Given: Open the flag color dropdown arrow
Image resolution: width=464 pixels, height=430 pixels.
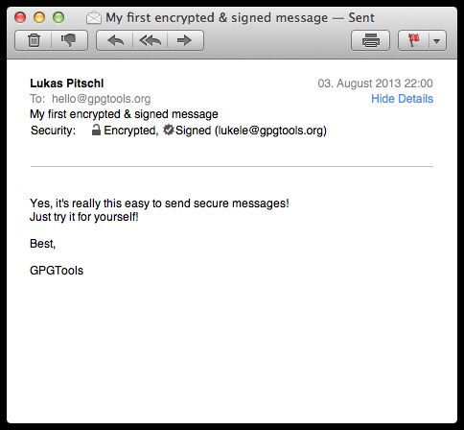Looking at the screenshot, I should pos(437,41).
